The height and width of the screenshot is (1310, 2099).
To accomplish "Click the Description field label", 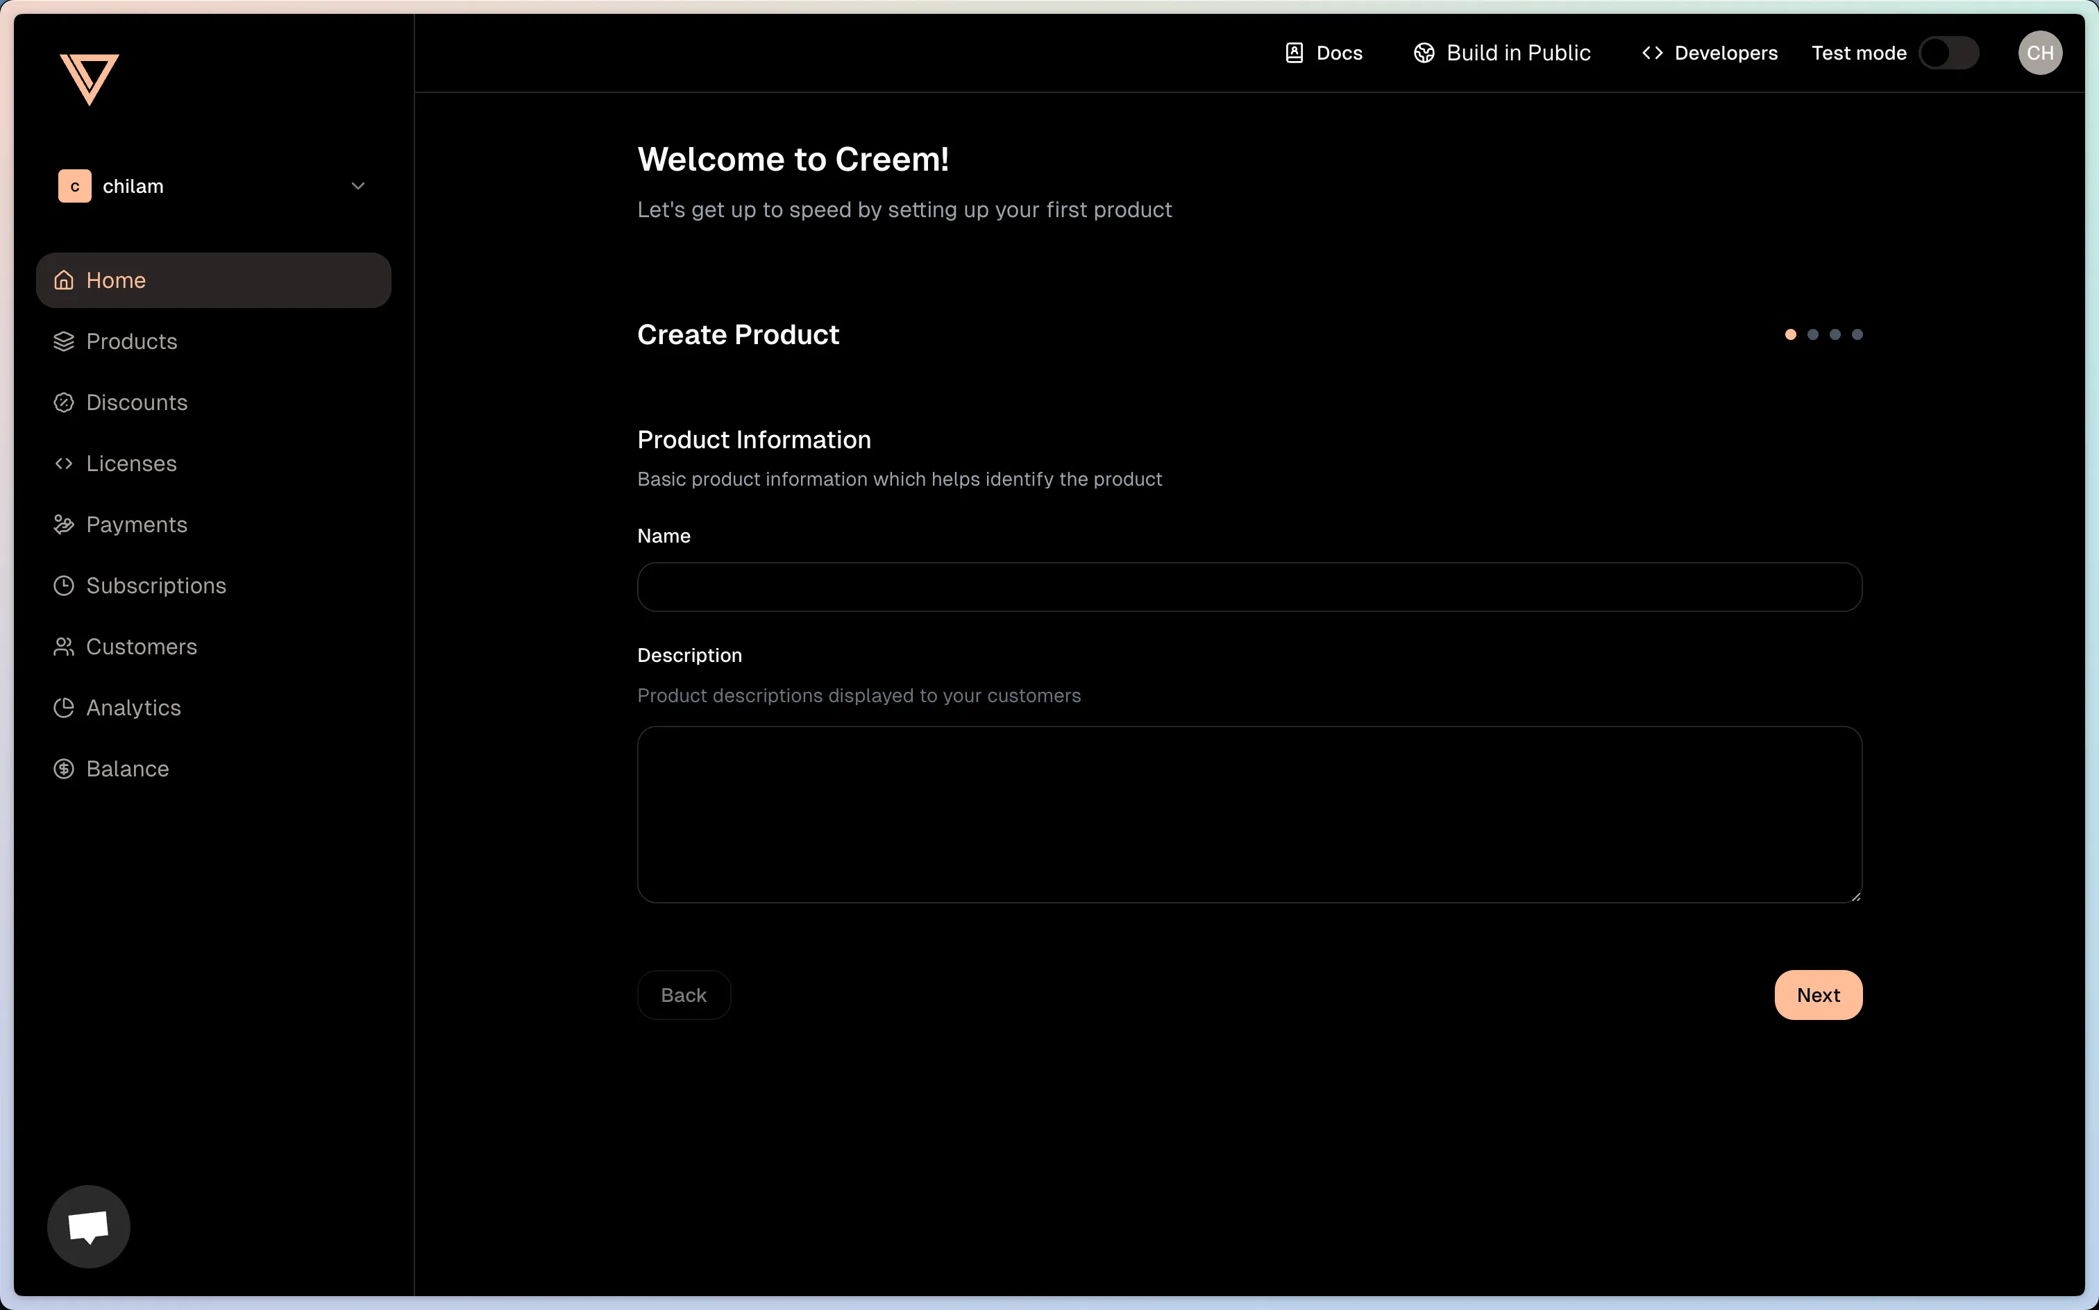I will (690, 655).
